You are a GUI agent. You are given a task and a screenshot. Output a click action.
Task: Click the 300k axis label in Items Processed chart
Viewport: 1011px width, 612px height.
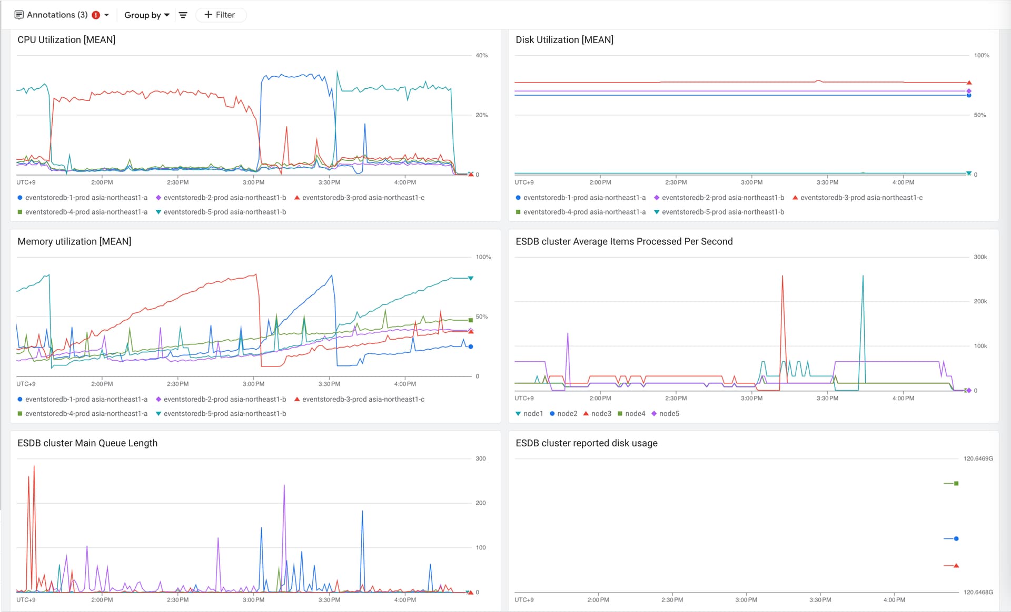click(980, 257)
